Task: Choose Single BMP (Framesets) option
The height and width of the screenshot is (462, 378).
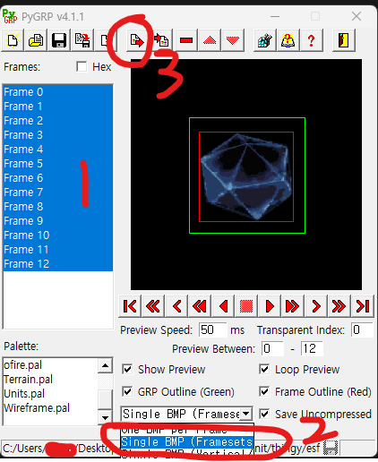Action: 187,441
